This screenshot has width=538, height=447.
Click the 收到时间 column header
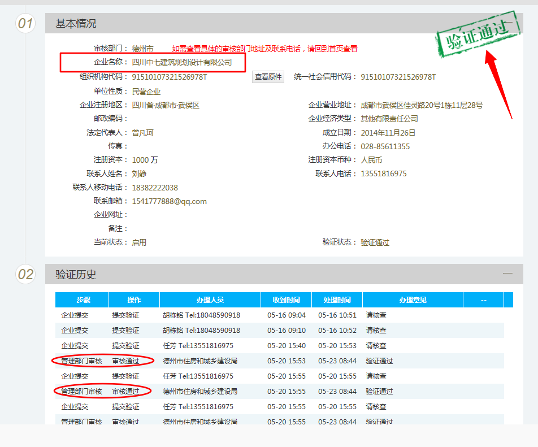point(286,300)
